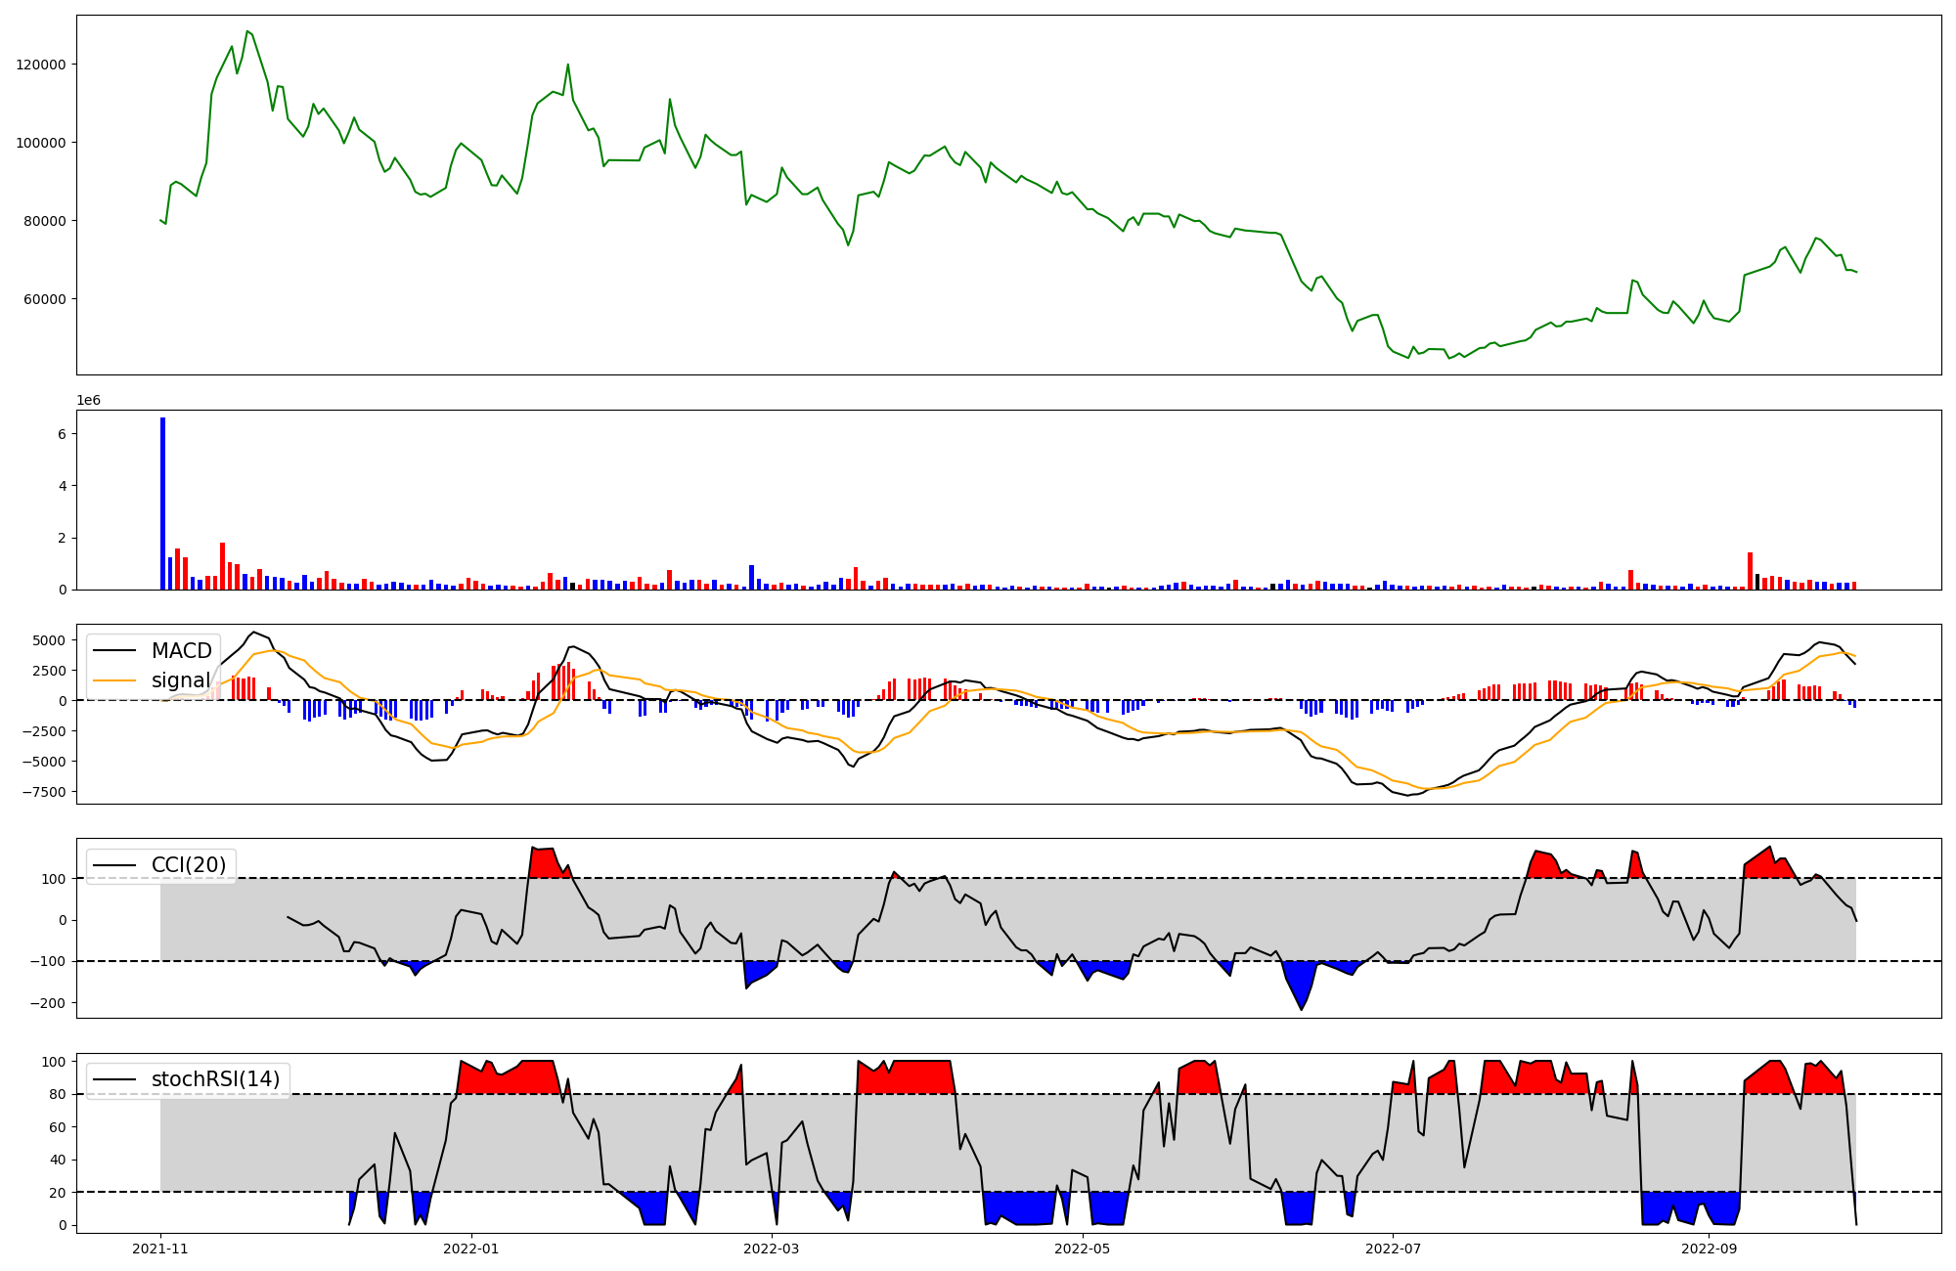Click the signal legend label
The image size is (1956, 1271).
[181, 680]
